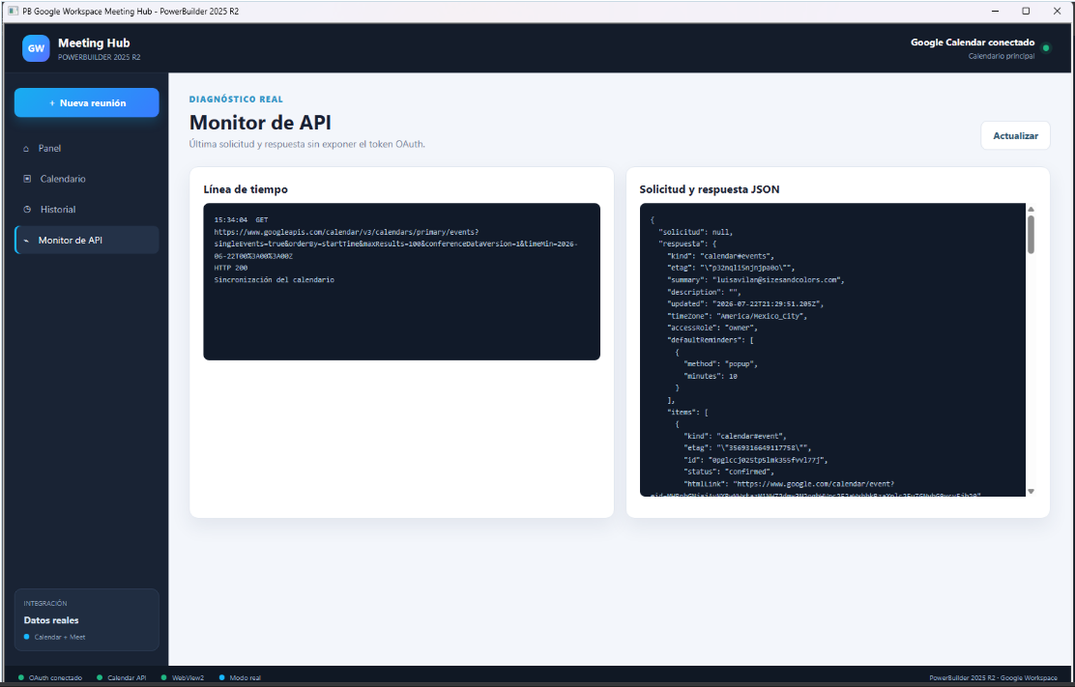
Task: Click the 'Solicitud y respuesta JSON' heading
Action: [709, 189]
